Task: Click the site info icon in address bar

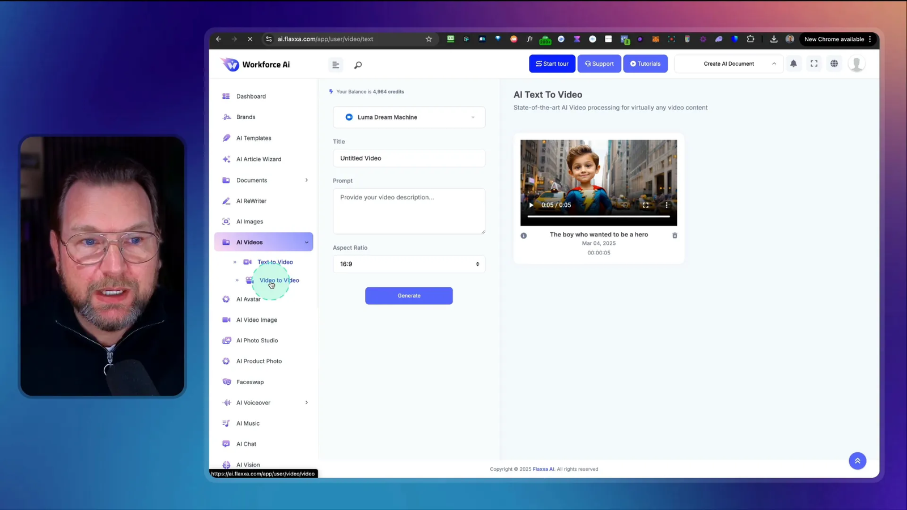Action: coord(269,39)
